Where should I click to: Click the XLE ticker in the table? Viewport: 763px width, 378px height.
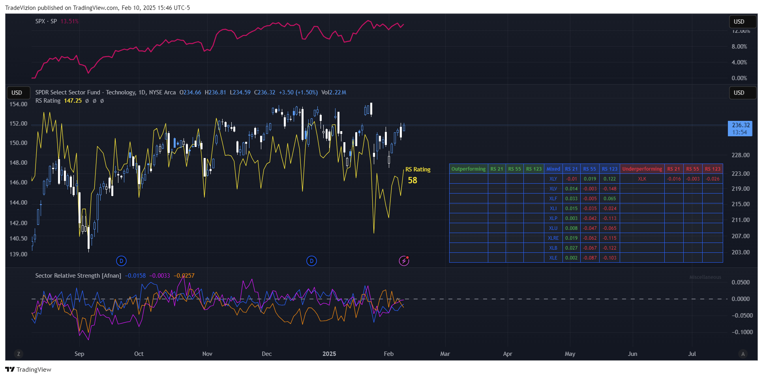[553, 258]
